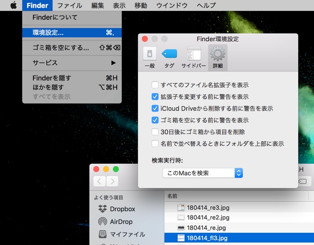314x245 pixels.
Task: Enable 30日後にゴミ箱から項目を削除
Action: point(155,132)
